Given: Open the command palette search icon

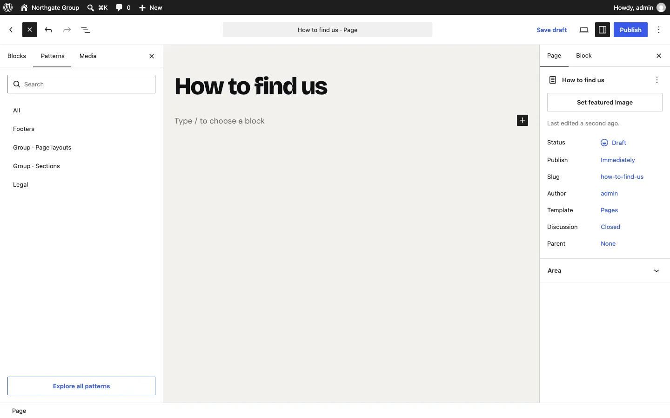Looking at the screenshot, I should (98, 7).
